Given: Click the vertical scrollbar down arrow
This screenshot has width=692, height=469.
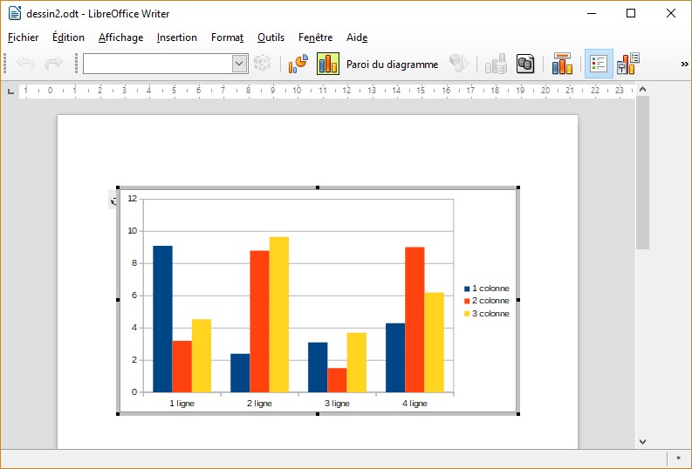Looking at the screenshot, I should [642, 442].
